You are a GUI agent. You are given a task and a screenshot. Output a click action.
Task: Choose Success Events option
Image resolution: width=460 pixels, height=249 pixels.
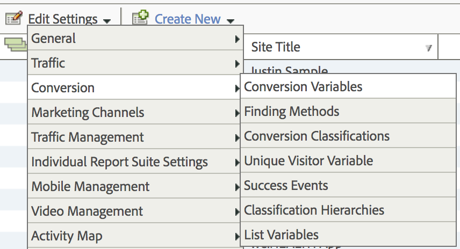coord(286,186)
